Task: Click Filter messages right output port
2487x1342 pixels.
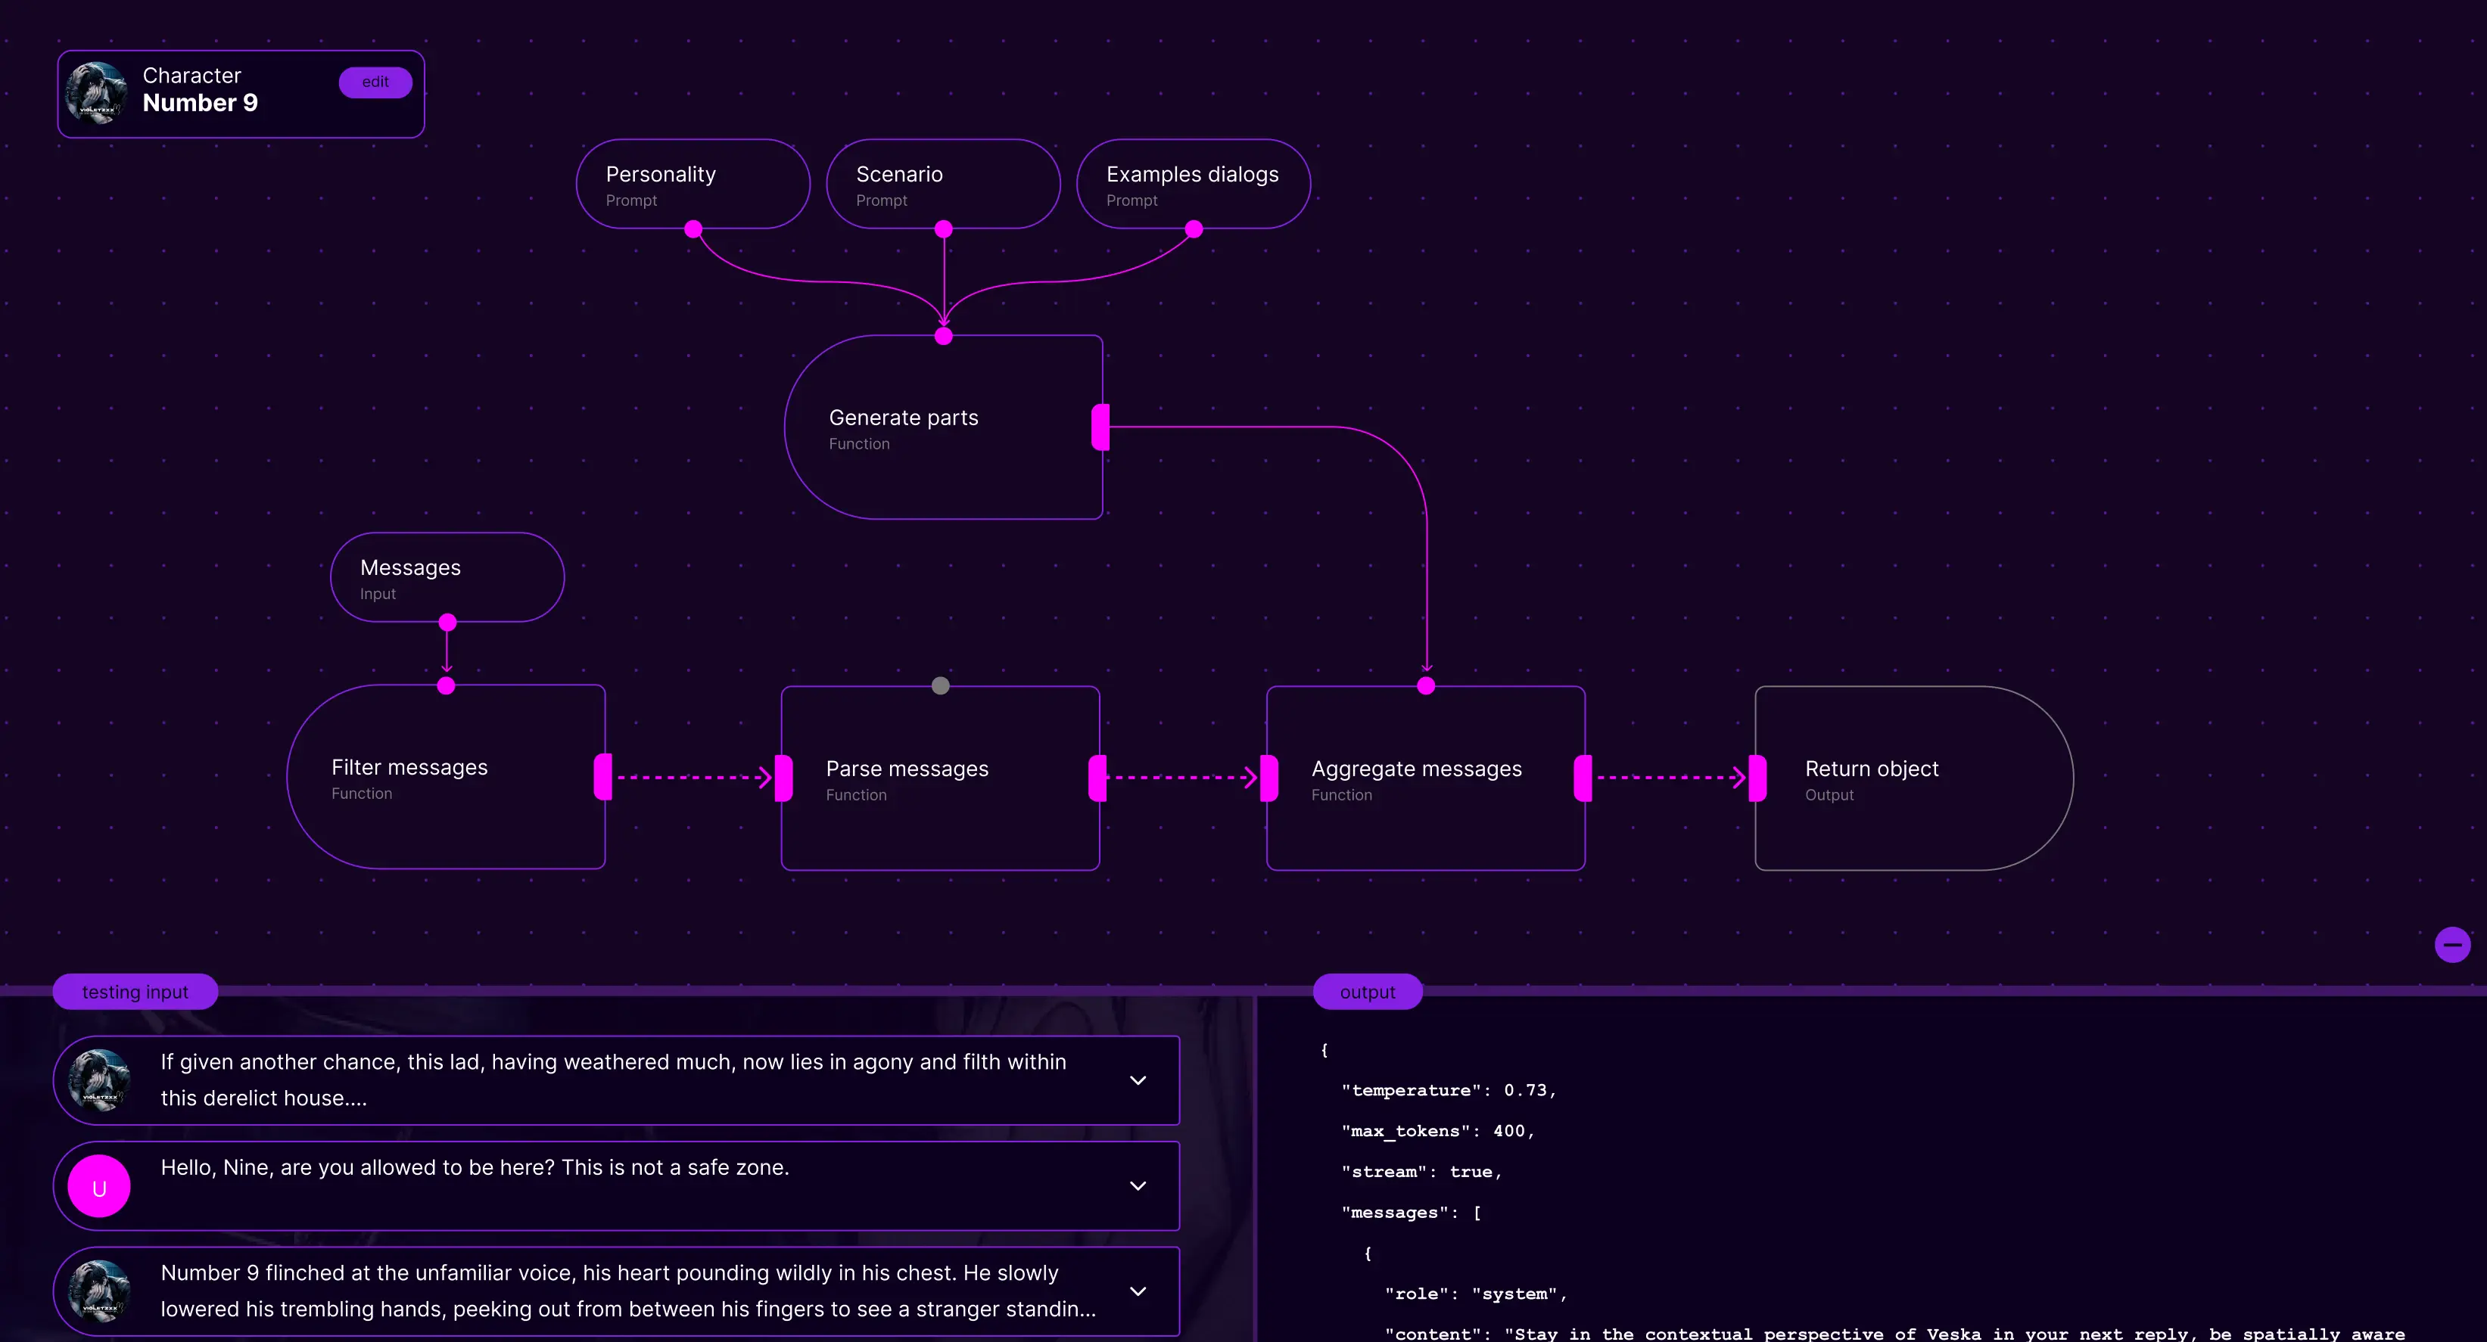Action: coord(603,777)
